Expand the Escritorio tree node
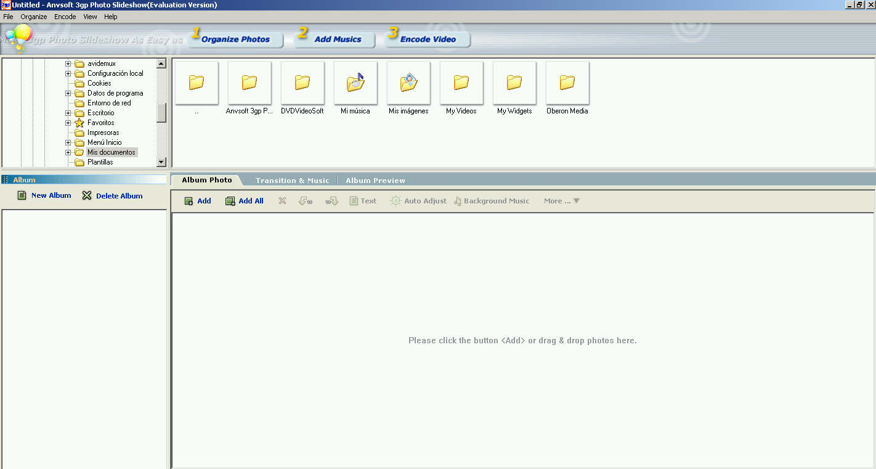The width and height of the screenshot is (876, 469). (x=68, y=113)
